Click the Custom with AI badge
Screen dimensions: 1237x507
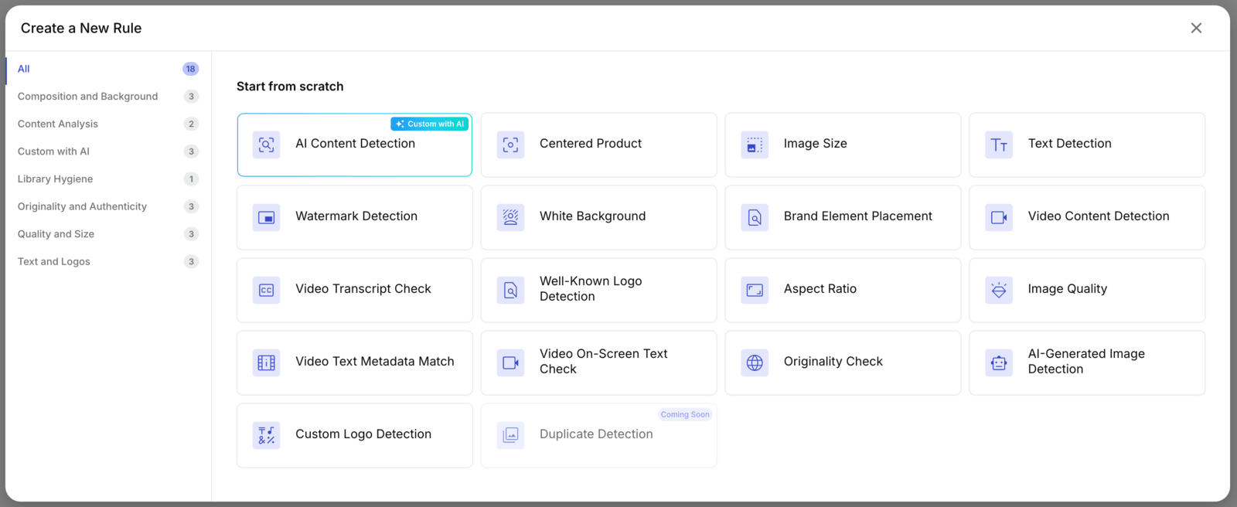430,124
